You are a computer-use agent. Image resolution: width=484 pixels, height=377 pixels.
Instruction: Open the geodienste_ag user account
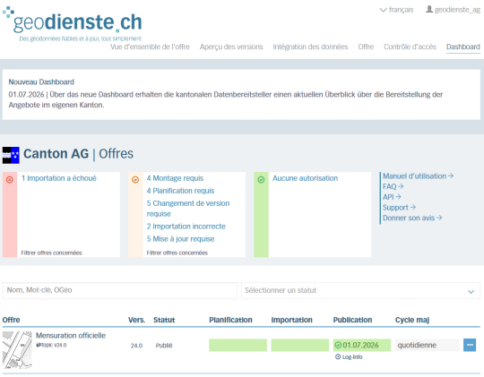point(454,10)
